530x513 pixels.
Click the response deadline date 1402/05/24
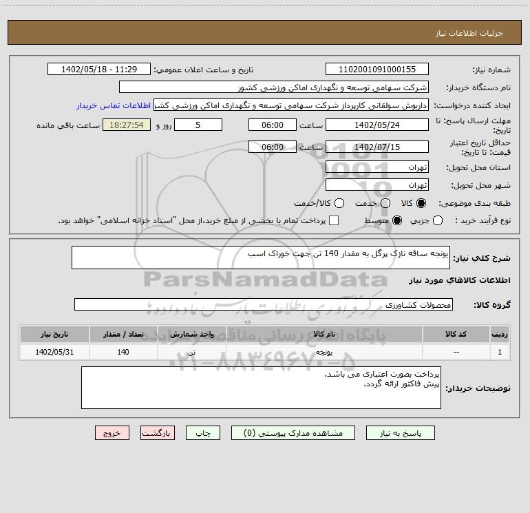coord(377,125)
